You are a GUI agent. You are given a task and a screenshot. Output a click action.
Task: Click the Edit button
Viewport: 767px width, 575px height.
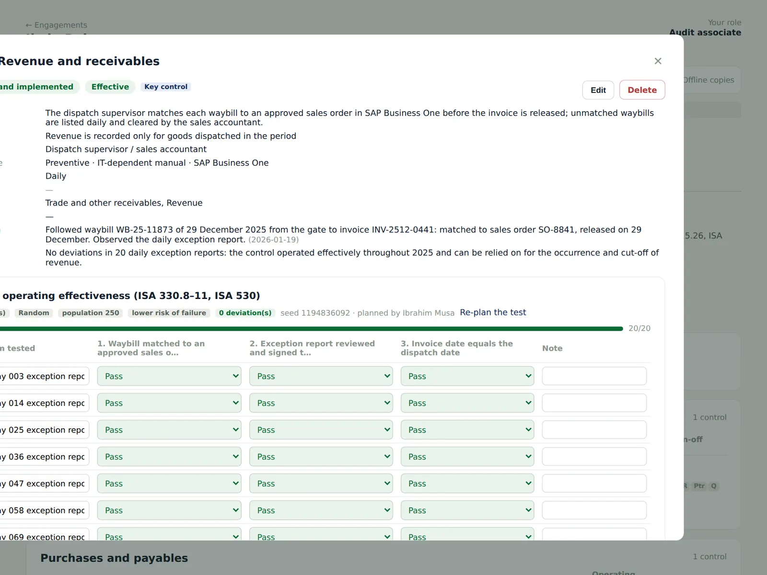[598, 90]
